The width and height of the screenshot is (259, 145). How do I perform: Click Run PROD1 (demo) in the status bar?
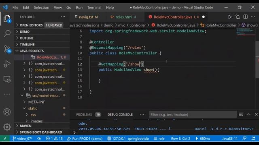point(85,139)
